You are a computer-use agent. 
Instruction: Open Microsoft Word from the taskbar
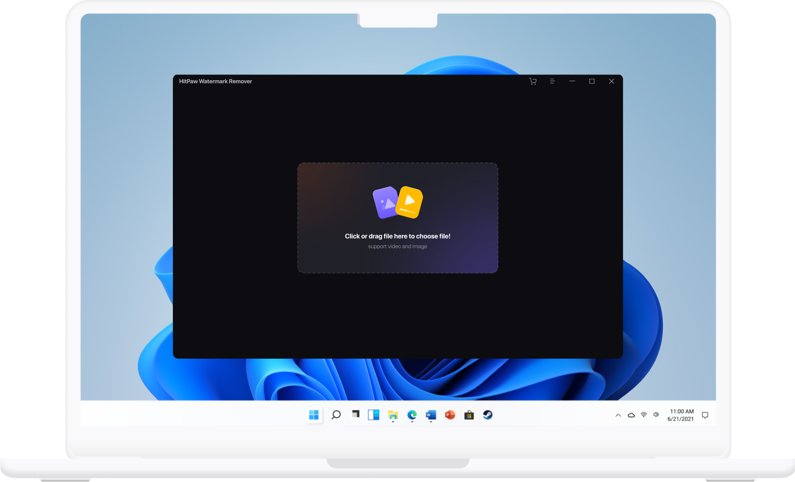(431, 415)
